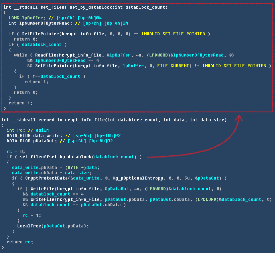275x253 pixels.
Task: Click 'return 1;' inside the while loop
Action: coord(36,81)
